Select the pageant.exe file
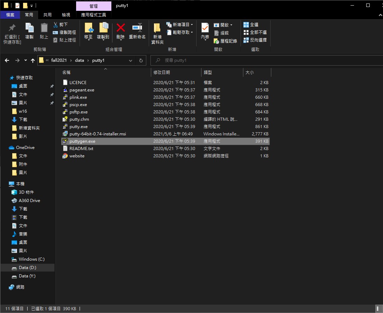 point(165,90)
